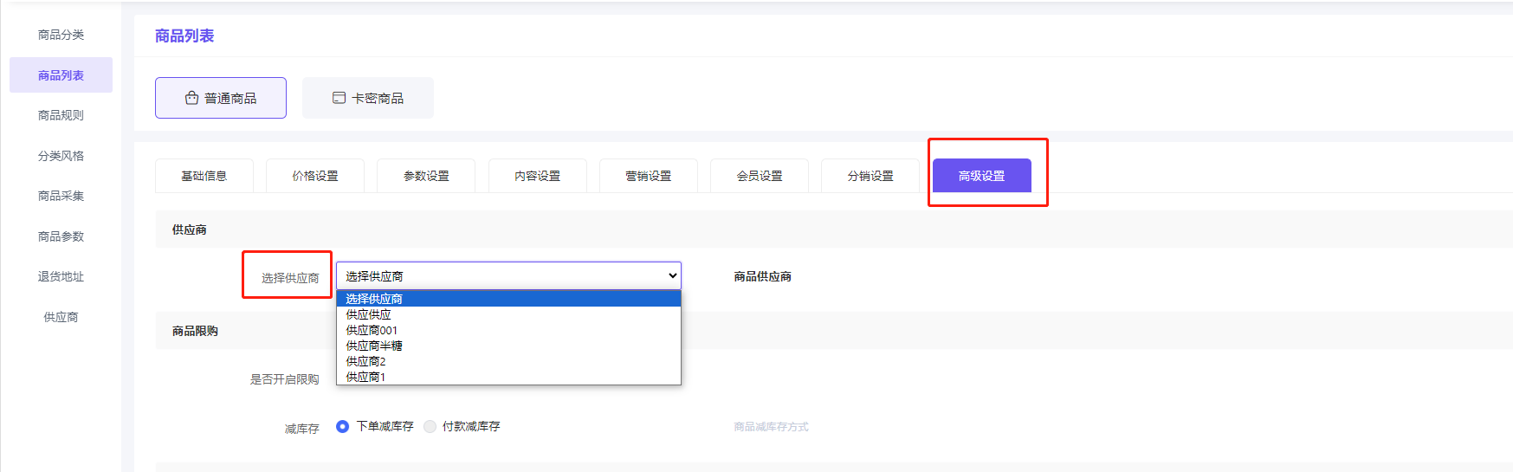Select 付款减库存 radio button
Screen dimensions: 1513x472
(430, 426)
